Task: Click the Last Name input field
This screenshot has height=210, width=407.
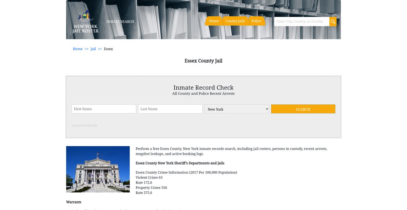Action: pyautogui.click(x=170, y=109)
